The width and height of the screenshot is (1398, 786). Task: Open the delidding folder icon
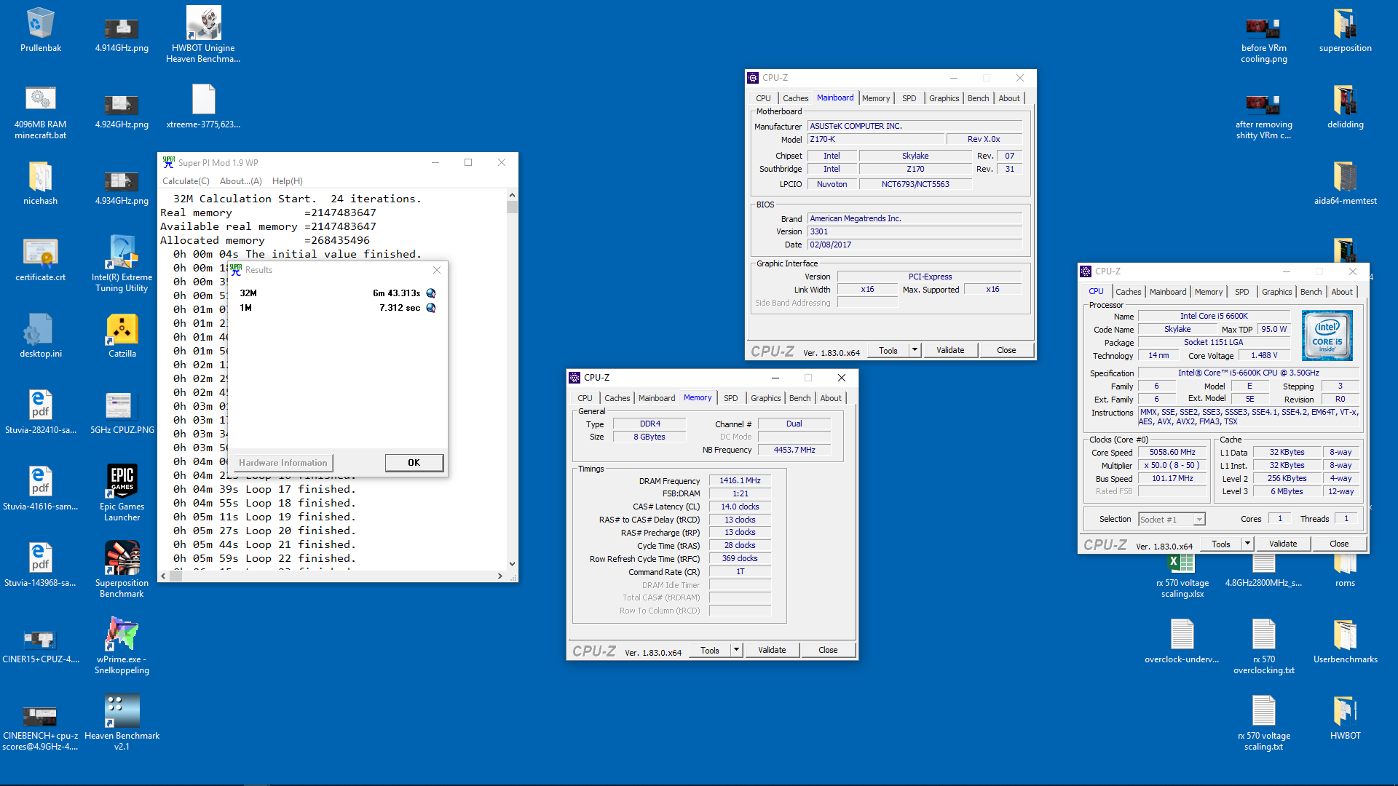(x=1345, y=100)
